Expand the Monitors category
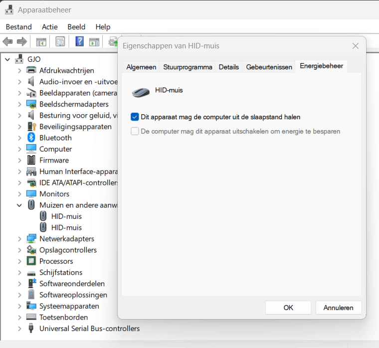Viewport: 379px width, 348px height. (19, 194)
